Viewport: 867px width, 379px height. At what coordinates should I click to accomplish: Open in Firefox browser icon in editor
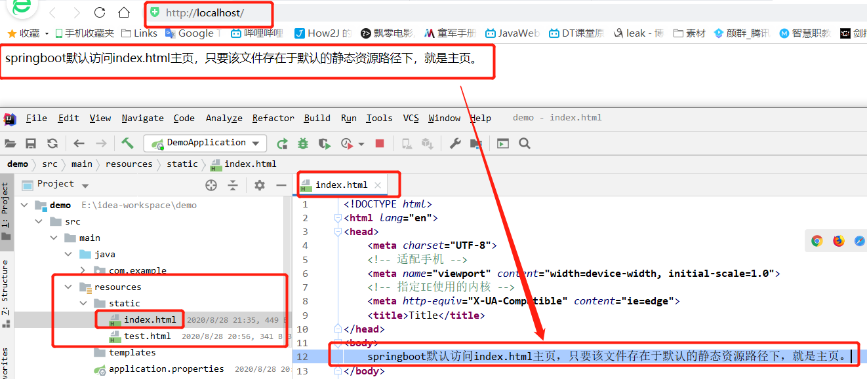pos(839,241)
